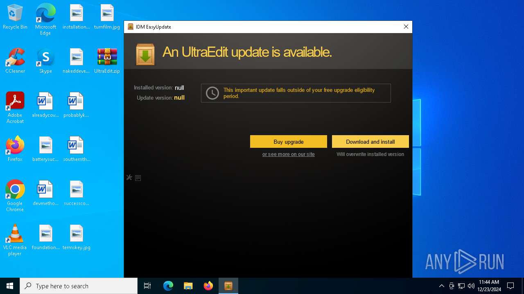Click the Buy upgrade button

(x=289, y=142)
